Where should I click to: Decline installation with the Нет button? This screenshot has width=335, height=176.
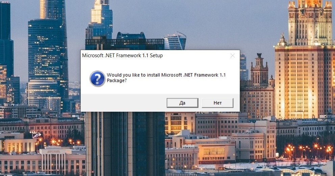[x=217, y=103]
